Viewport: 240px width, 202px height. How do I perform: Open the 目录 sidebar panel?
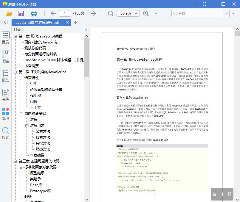point(5,38)
